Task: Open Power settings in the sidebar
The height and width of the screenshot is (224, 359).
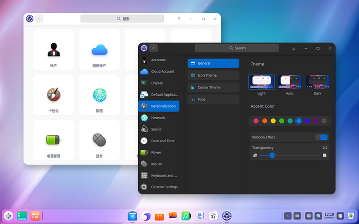Action: pos(157,152)
